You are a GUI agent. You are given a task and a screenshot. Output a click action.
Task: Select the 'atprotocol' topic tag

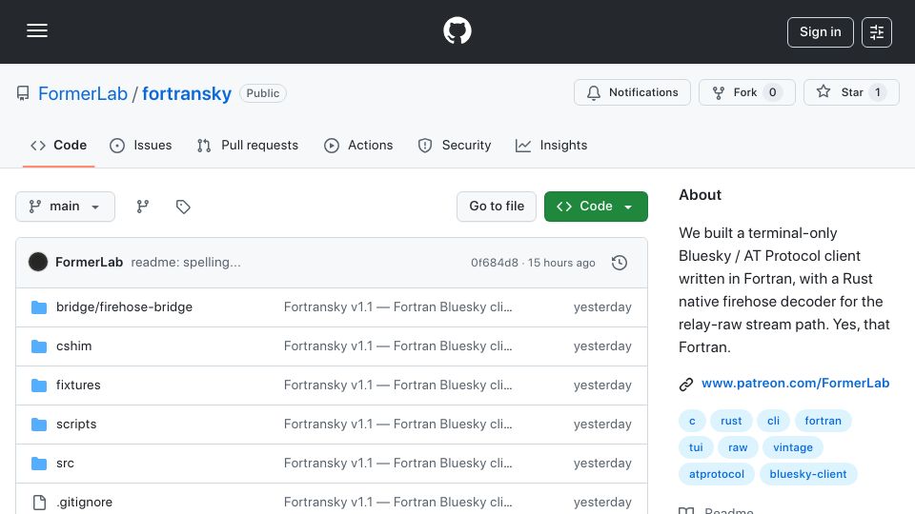pyautogui.click(x=717, y=474)
